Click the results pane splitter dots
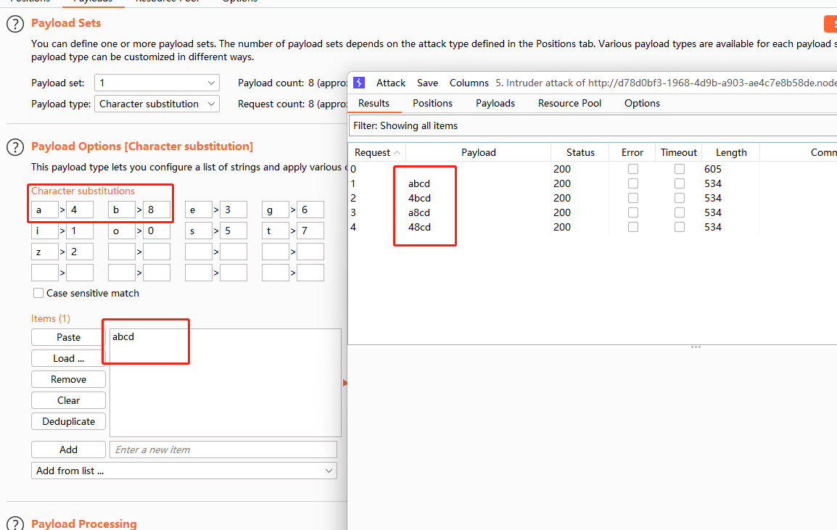 [x=696, y=347]
